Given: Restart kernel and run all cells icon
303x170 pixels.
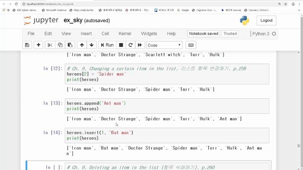Looking at the screenshot, I should click(140, 45).
